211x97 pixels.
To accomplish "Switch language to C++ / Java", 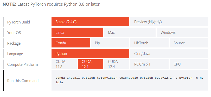I will [169, 53].
